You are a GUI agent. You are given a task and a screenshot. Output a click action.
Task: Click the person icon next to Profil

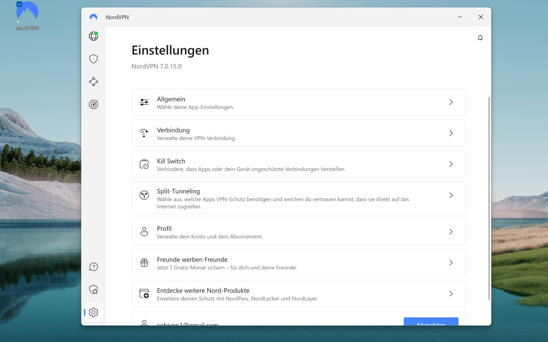pyautogui.click(x=144, y=232)
